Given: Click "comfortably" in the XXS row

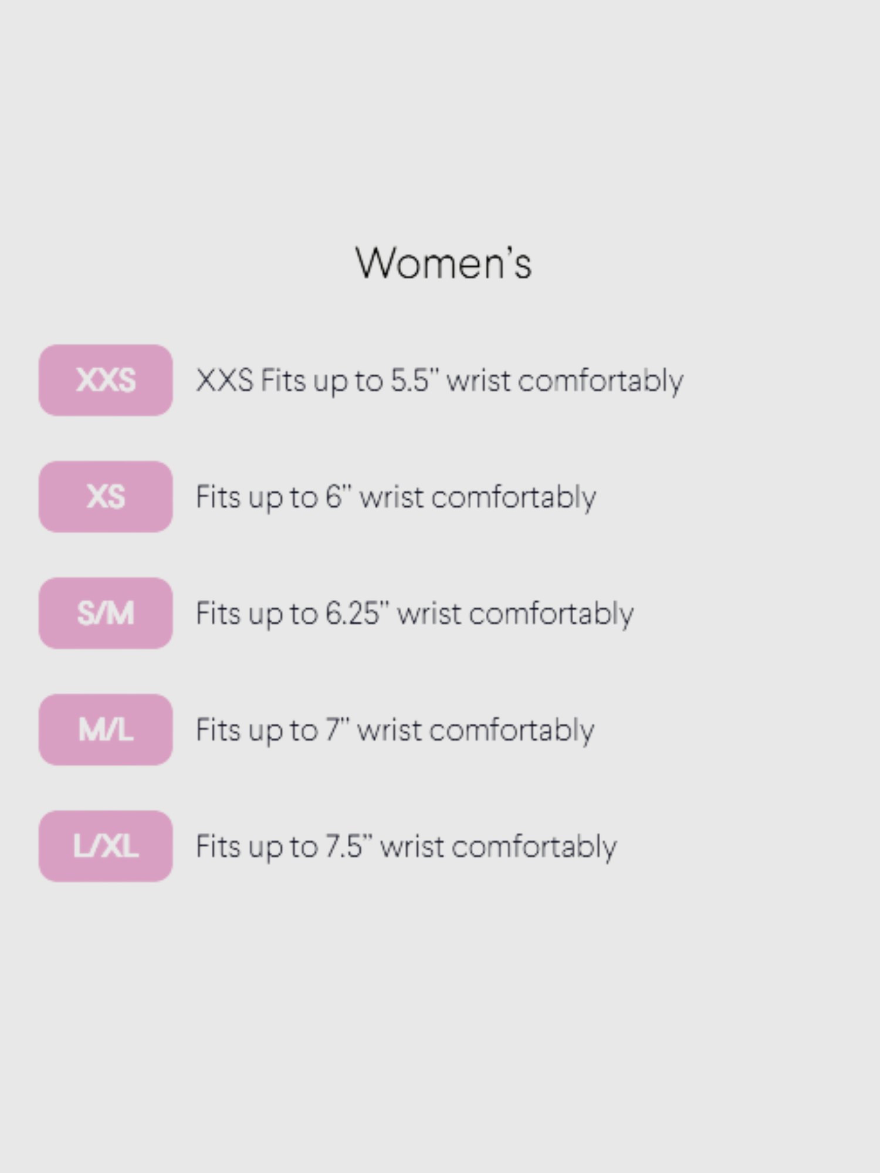Looking at the screenshot, I should (600, 380).
